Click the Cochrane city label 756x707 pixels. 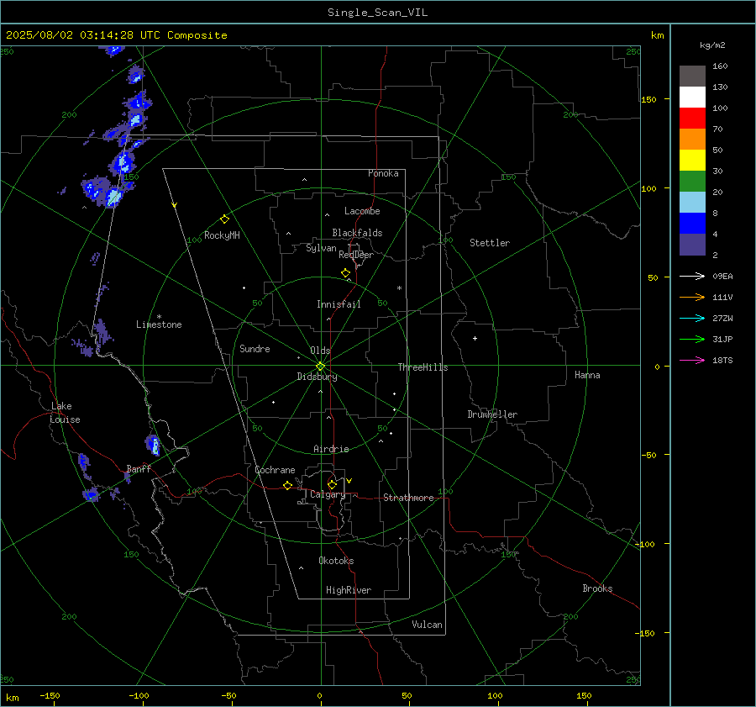275,470
